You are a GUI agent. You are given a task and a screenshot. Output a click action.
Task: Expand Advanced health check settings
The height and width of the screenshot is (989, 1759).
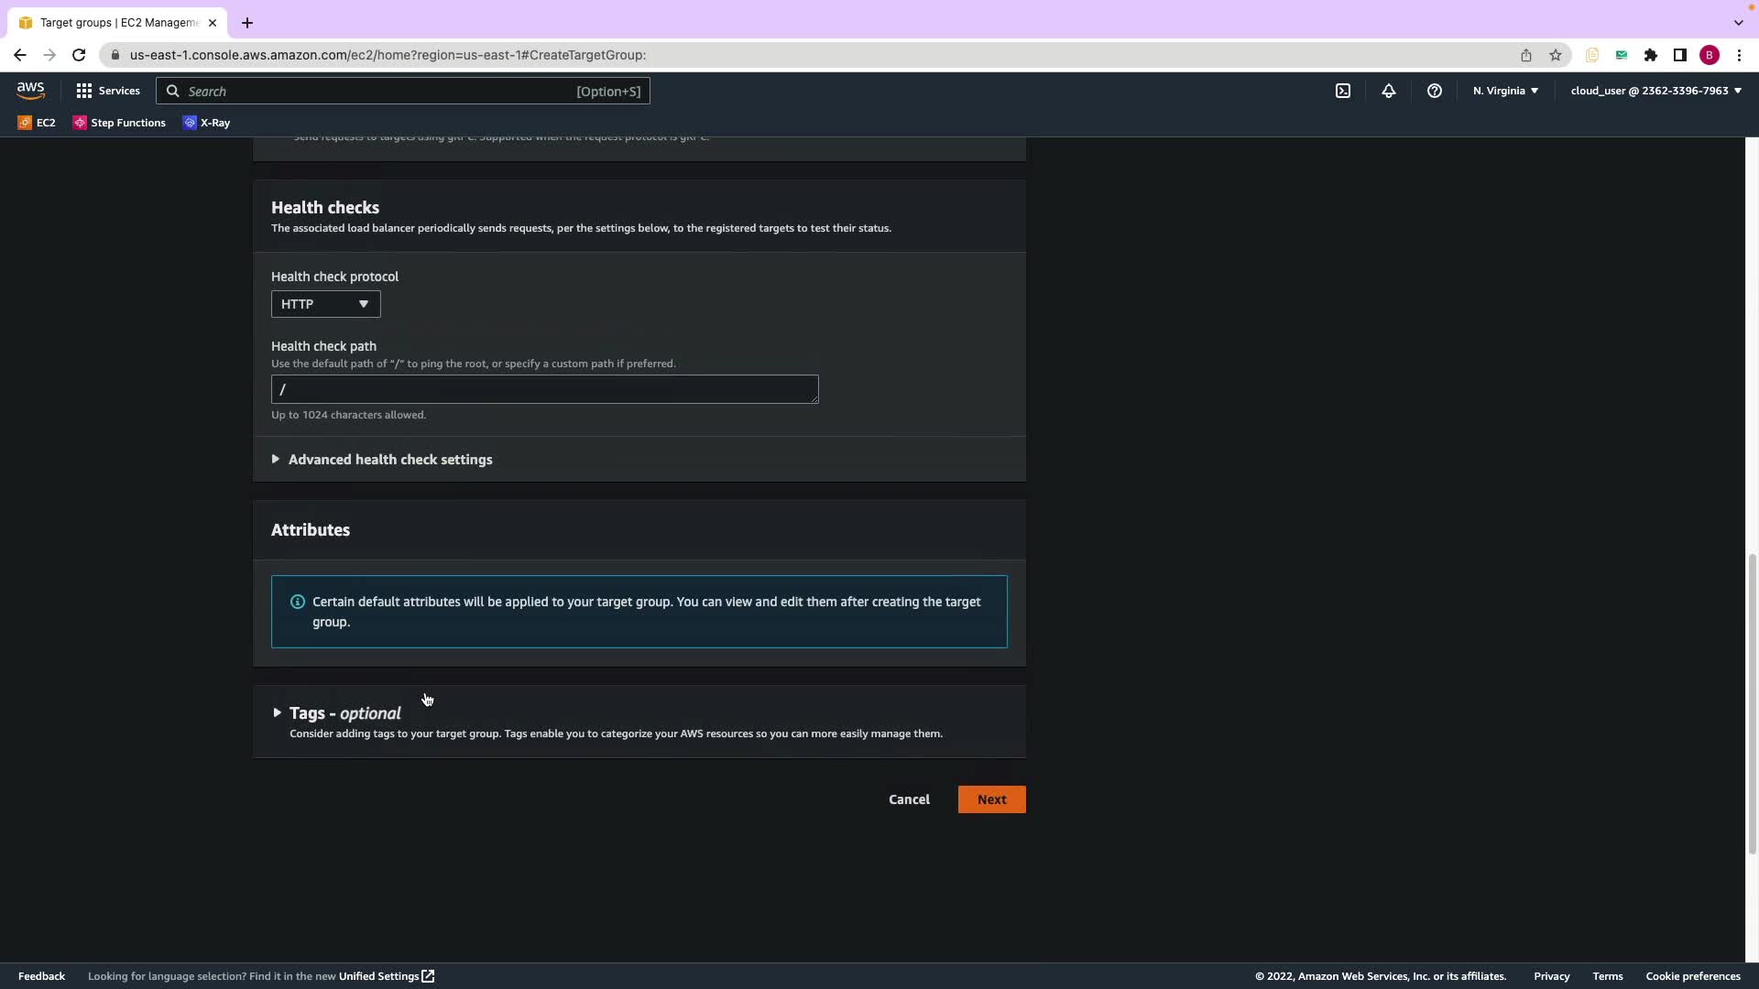coord(389,460)
